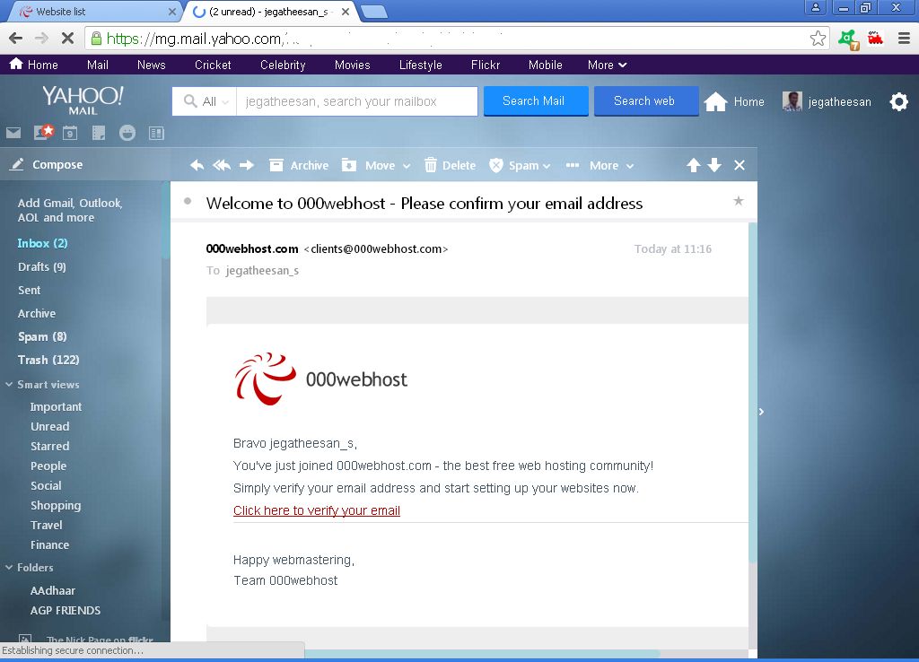The width and height of the screenshot is (919, 662).
Task: Switch to the Website list tab
Action: [x=93, y=12]
